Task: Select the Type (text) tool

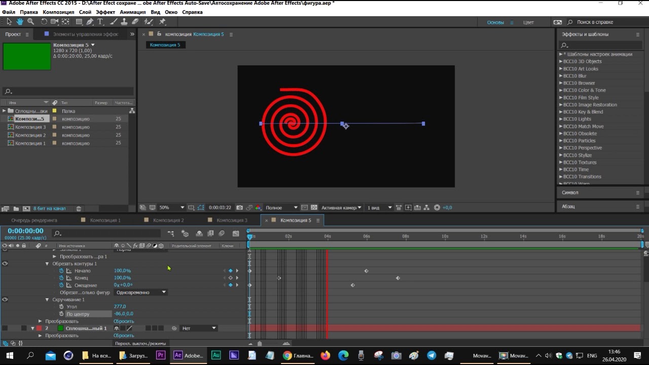Action: point(100,22)
